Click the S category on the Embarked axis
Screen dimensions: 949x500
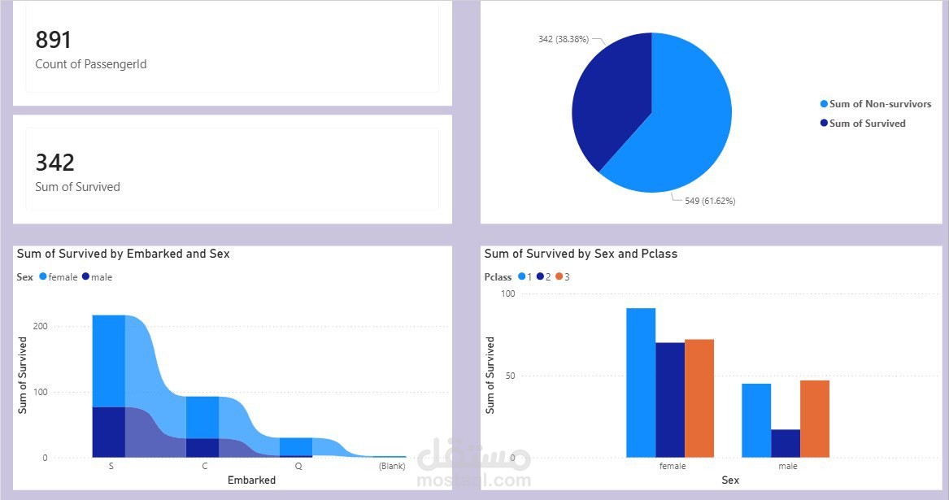[x=111, y=466]
